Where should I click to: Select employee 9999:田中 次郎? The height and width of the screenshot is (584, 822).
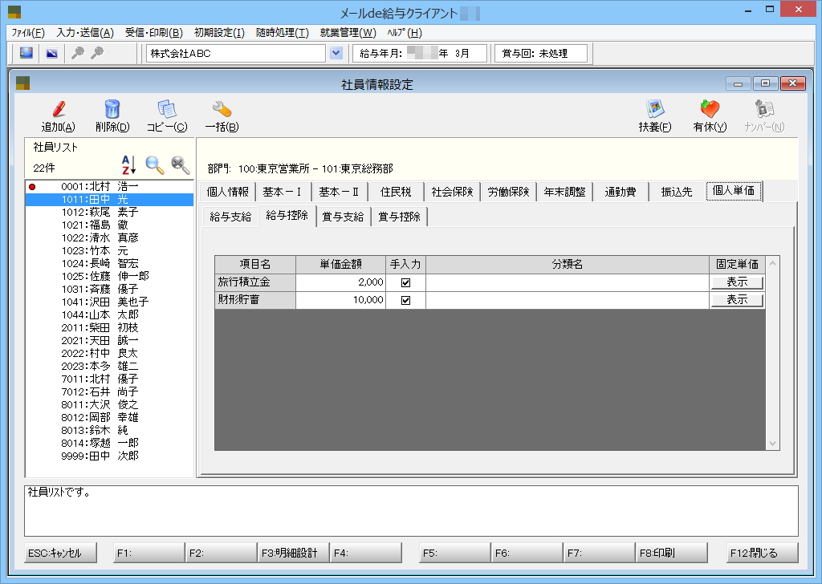click(x=109, y=456)
